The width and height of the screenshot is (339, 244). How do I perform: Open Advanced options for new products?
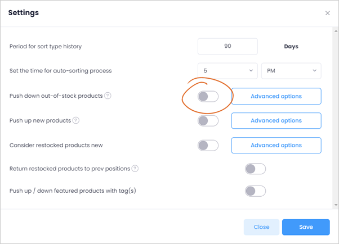click(276, 120)
